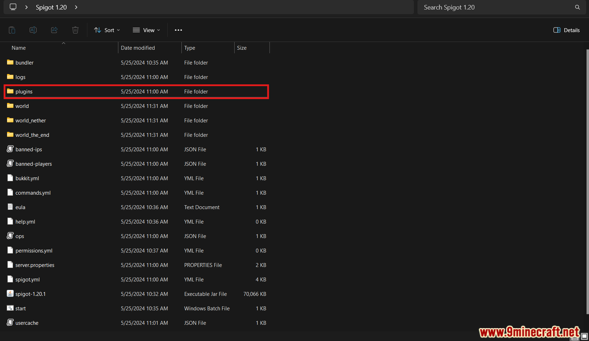Select the logs folder icon
The width and height of the screenshot is (589, 341).
tap(10, 77)
